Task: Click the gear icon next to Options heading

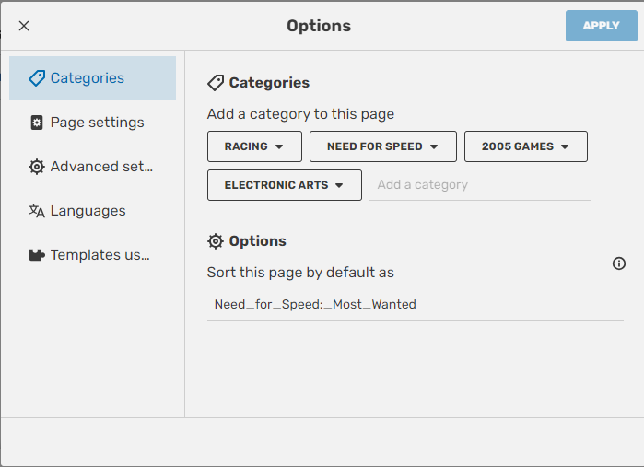Action: click(216, 241)
